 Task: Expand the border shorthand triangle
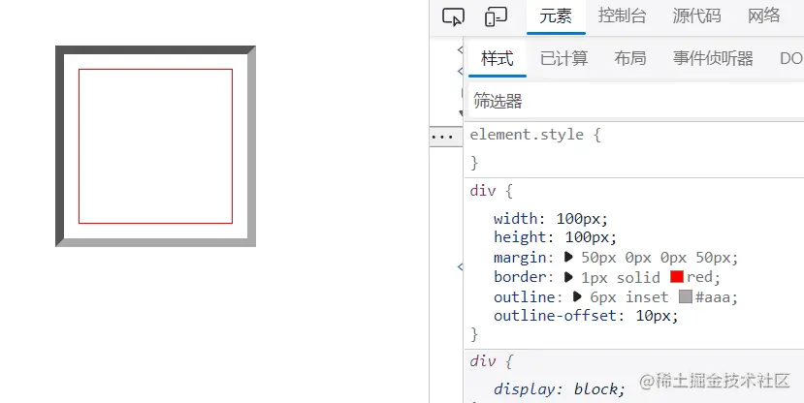click(x=568, y=277)
